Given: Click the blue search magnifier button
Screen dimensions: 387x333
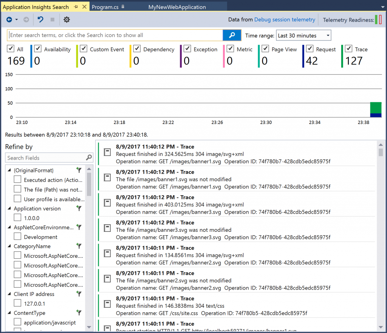Looking at the screenshot, I should click(x=232, y=35).
